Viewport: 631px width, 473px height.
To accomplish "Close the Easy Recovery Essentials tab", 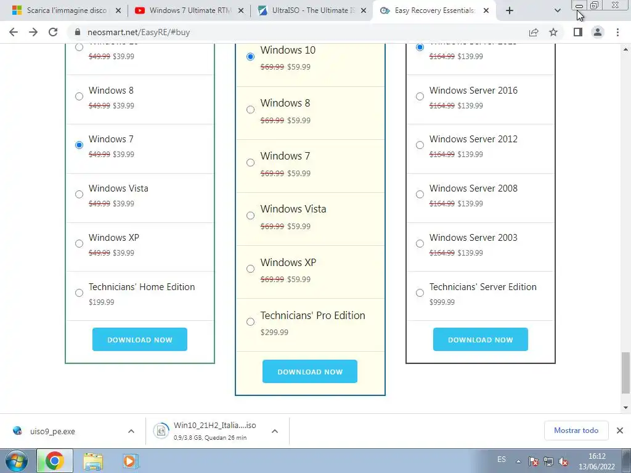I will click(486, 10).
